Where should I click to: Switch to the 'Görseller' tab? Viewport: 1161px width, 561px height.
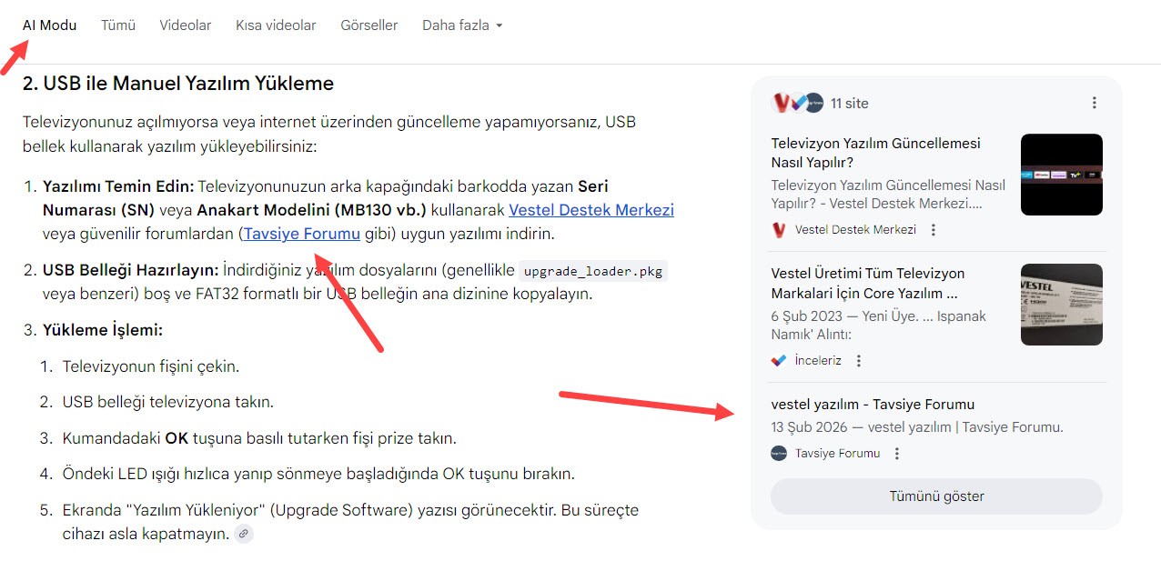point(368,25)
